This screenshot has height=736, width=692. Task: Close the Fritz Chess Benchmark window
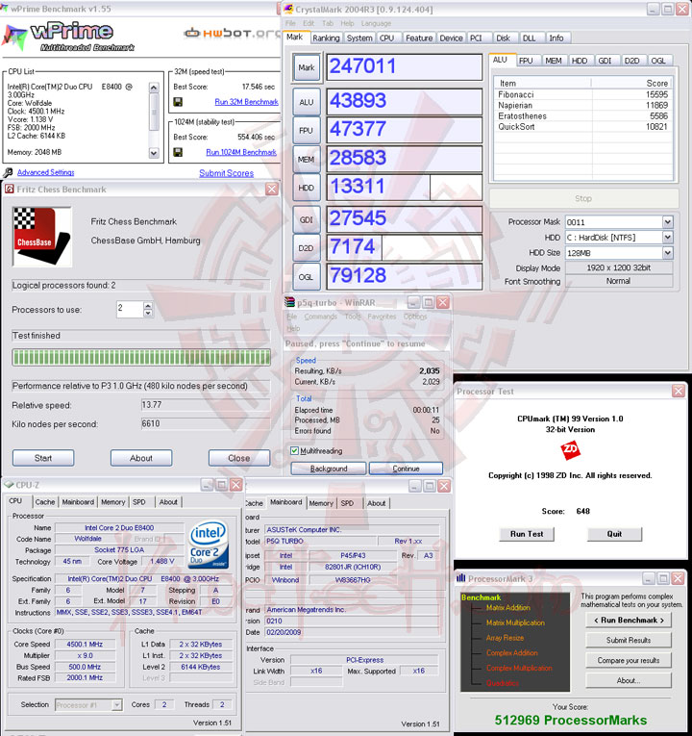coord(271,190)
